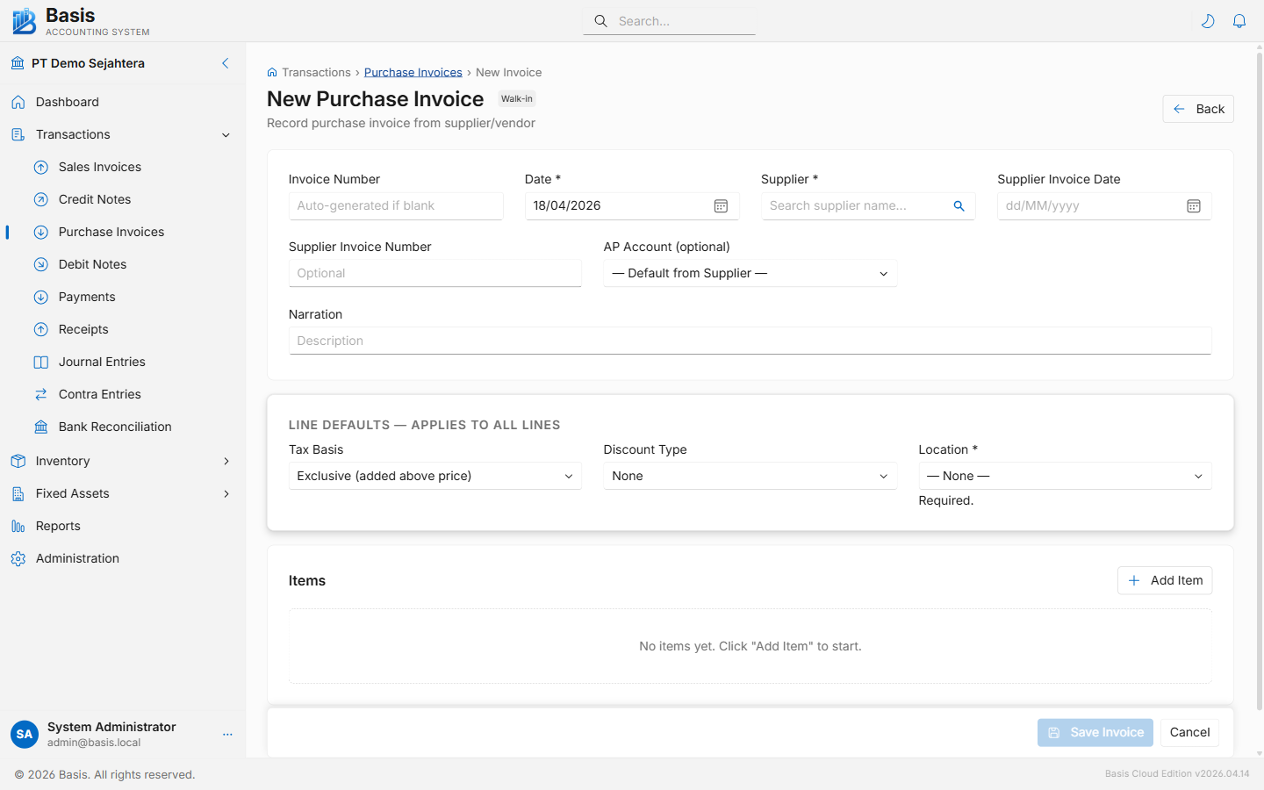The height and width of the screenshot is (790, 1264).
Task: Open the Location dropdown
Action: (x=1065, y=476)
